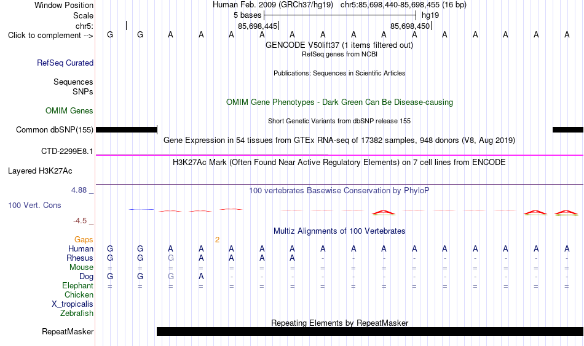Click the 'Chicken' species row label
Screen dimensions: 584x346
pos(79,294)
